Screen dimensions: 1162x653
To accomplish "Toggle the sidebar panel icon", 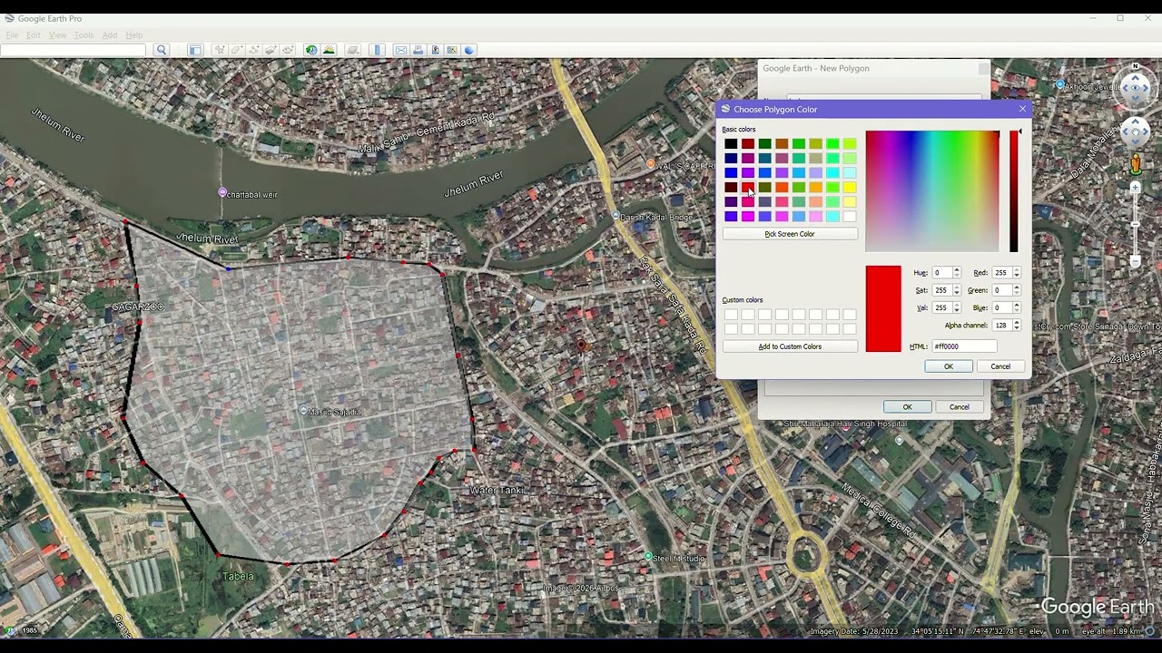I will click(x=195, y=50).
